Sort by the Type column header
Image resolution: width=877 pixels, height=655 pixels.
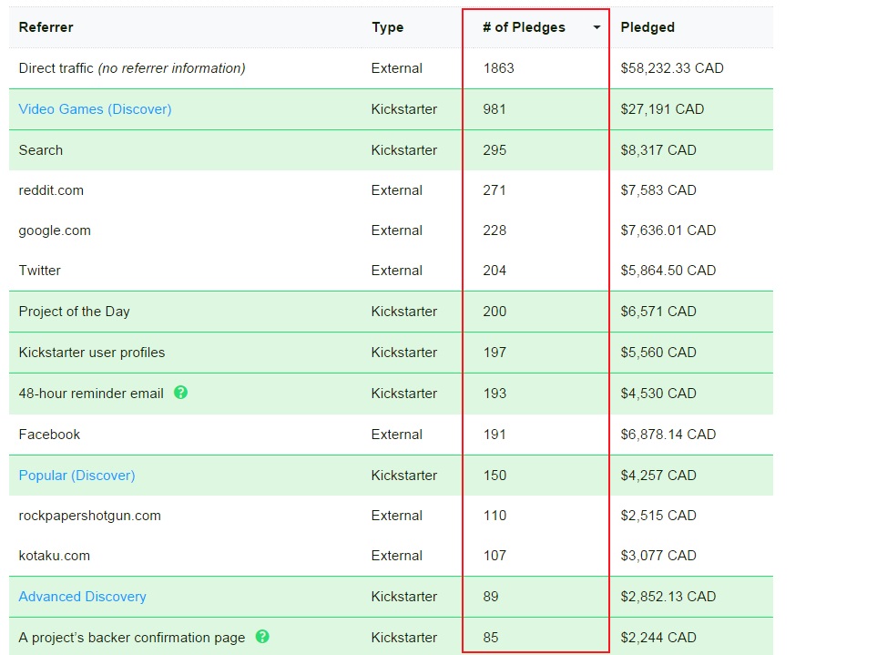pos(388,27)
